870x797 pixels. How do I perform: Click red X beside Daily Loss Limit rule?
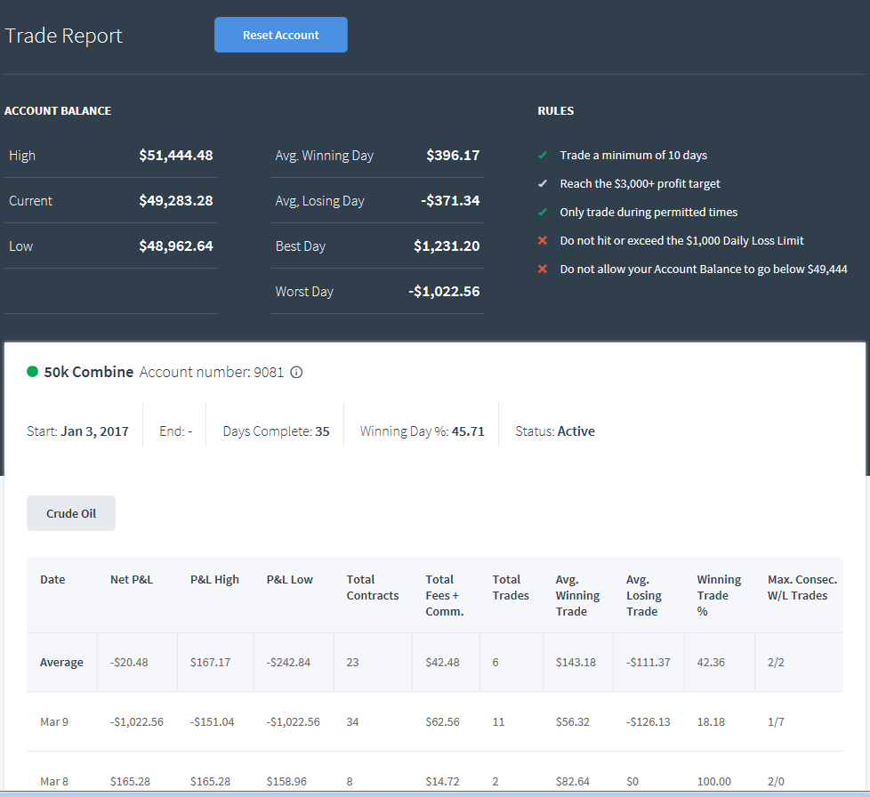pyautogui.click(x=543, y=240)
